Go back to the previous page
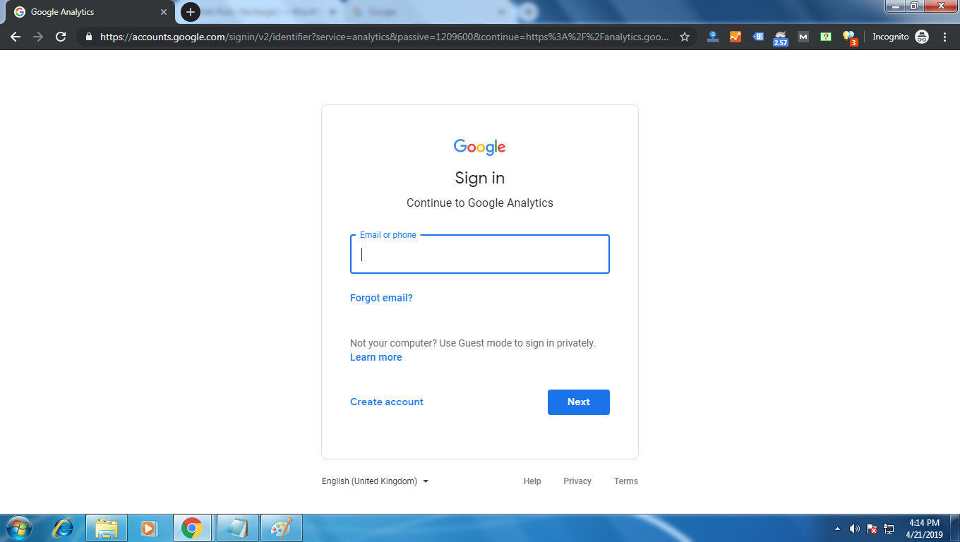 pyautogui.click(x=16, y=37)
